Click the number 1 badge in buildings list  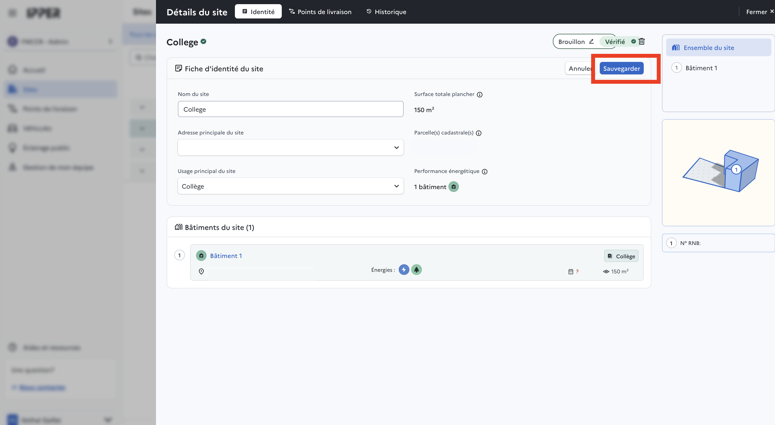click(x=180, y=255)
